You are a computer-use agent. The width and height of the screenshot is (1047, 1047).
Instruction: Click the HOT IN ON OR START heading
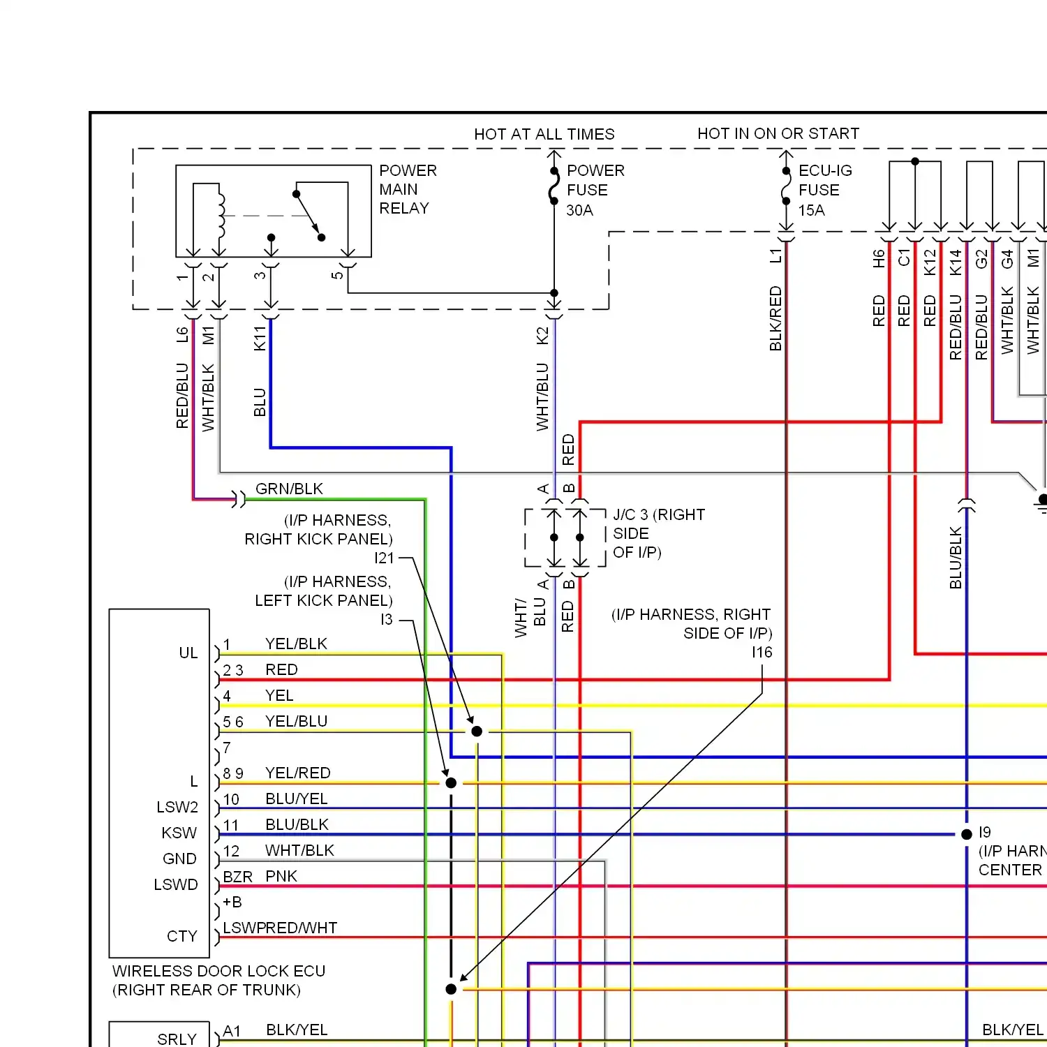[x=778, y=133]
